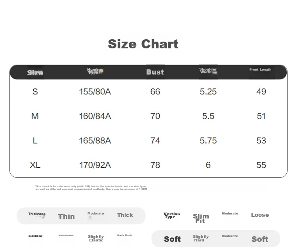Click the "Size Chart" title
The height and width of the screenshot is (247, 297).
[143, 44]
